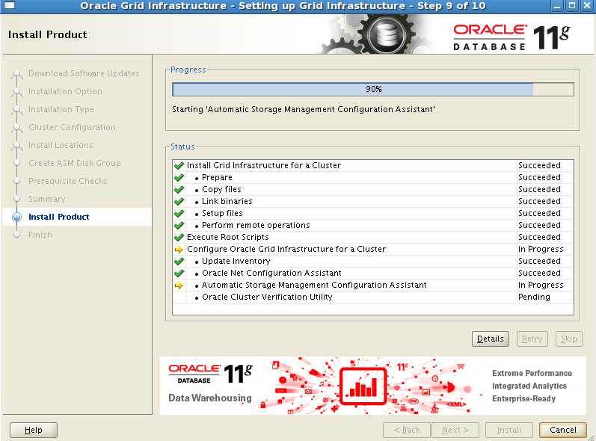Viewport: 596px width, 441px height.
Task: Select Download Software Updates step
Action: point(84,73)
